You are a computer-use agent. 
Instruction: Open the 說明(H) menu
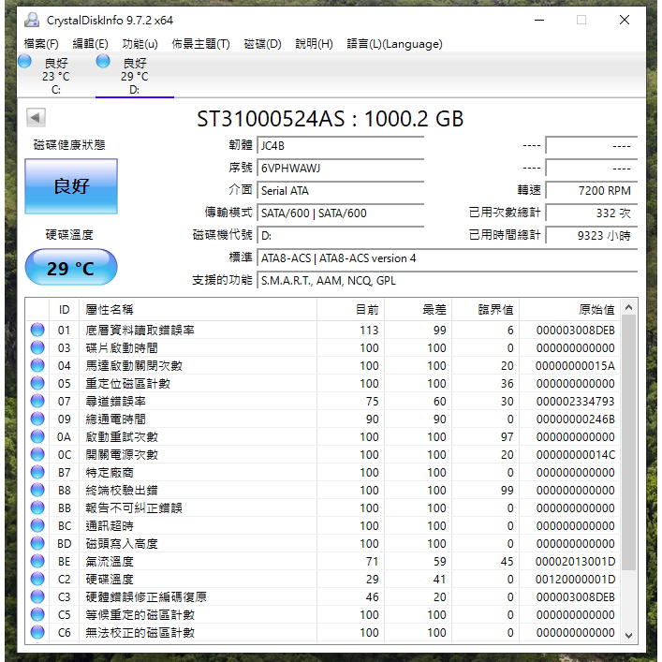pos(314,44)
